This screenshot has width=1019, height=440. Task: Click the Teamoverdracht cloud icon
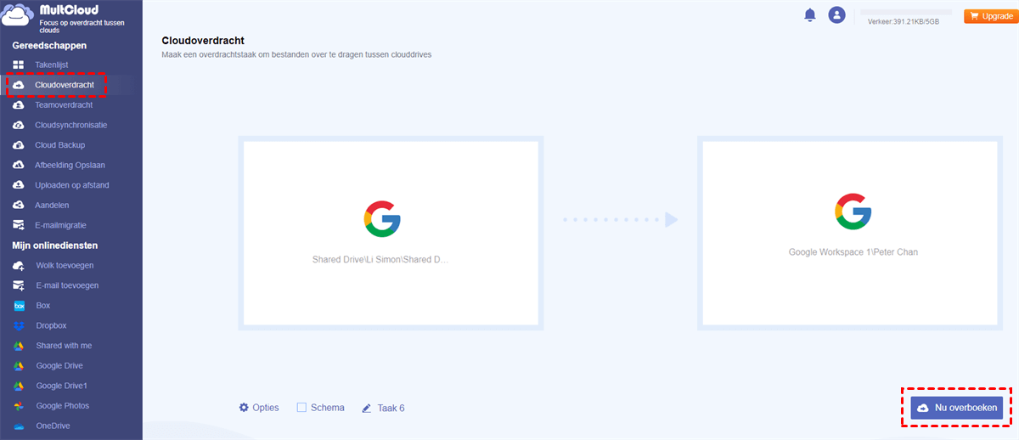tap(19, 105)
